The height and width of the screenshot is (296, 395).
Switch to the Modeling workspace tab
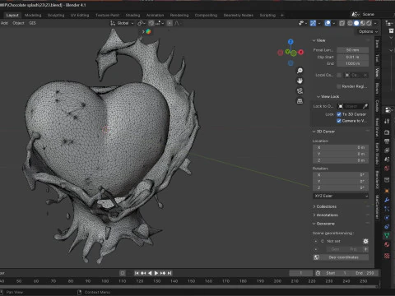tap(33, 15)
